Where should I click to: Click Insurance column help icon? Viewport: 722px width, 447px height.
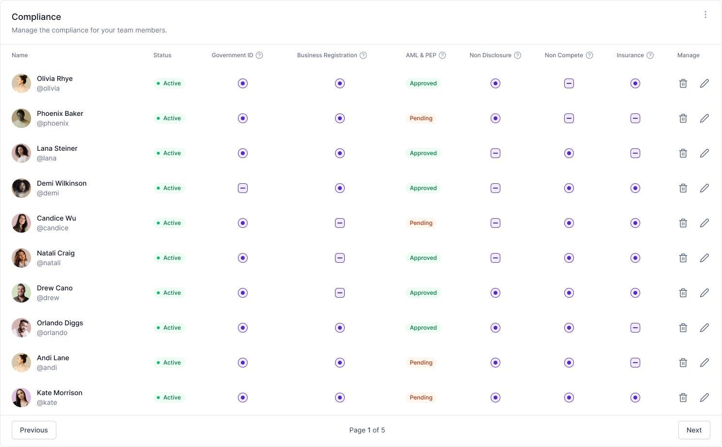(x=650, y=55)
